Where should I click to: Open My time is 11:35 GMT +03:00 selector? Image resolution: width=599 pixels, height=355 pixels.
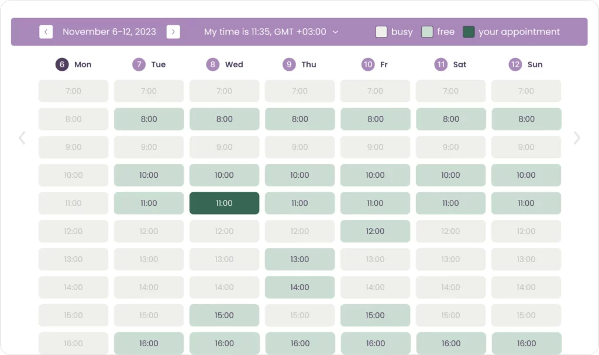[271, 32]
